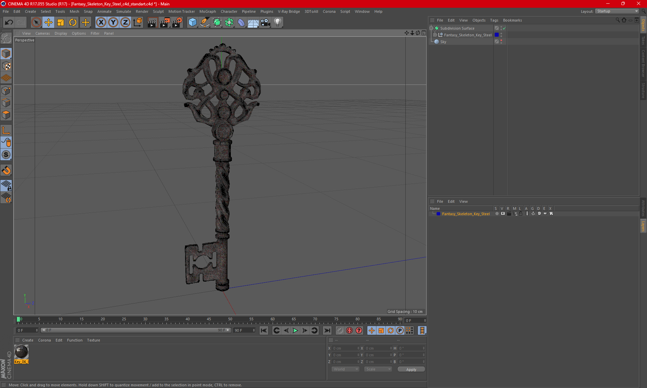The height and width of the screenshot is (388, 647).
Task: Open Edit Render Settings
Action: pos(177,22)
